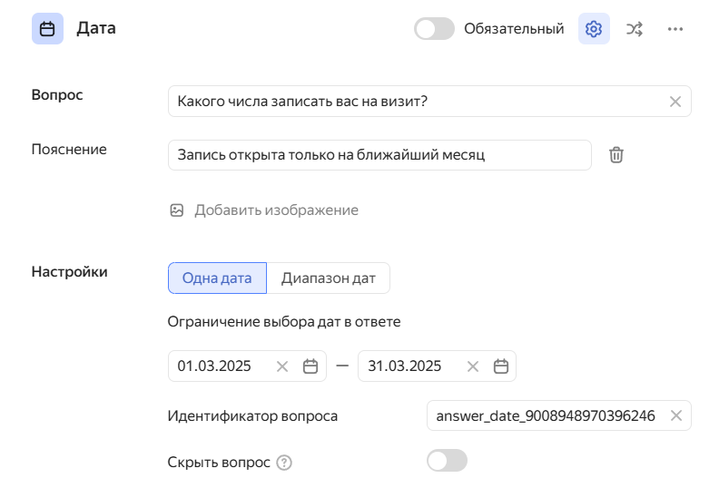This screenshot has width=719, height=488.
Task: Clear the start date 01.03.2025
Action: point(282,366)
